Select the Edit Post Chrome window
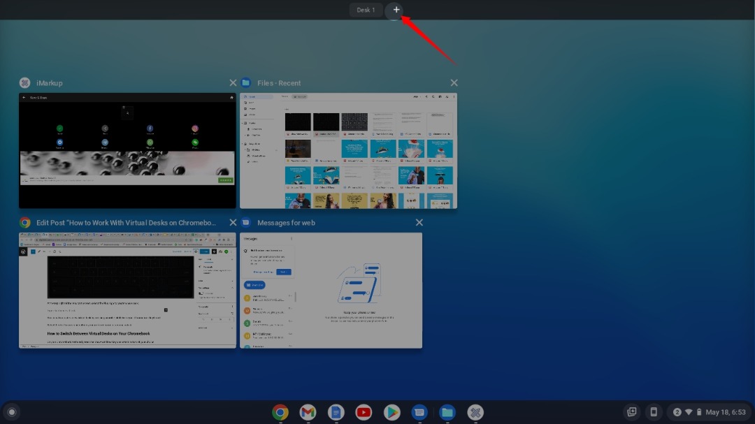The width and height of the screenshot is (755, 424). 127,290
